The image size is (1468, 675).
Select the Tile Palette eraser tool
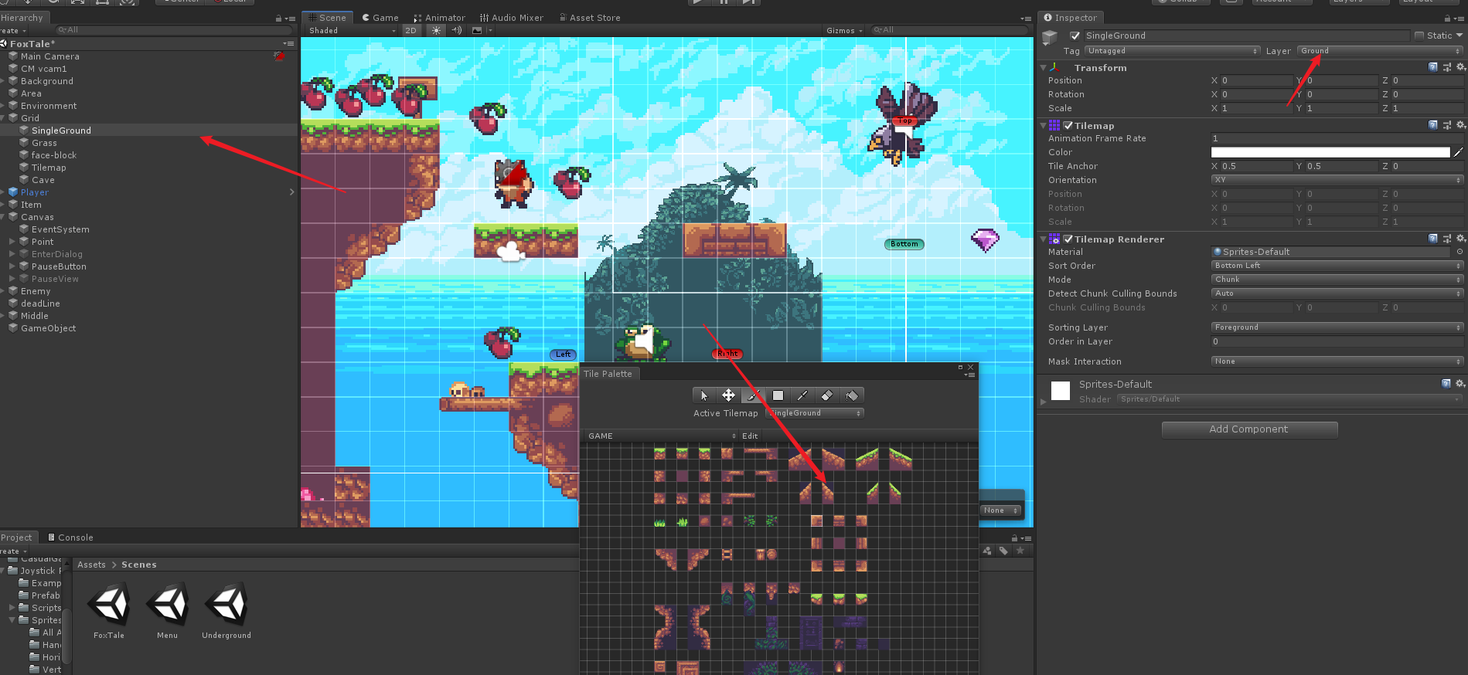tap(827, 395)
